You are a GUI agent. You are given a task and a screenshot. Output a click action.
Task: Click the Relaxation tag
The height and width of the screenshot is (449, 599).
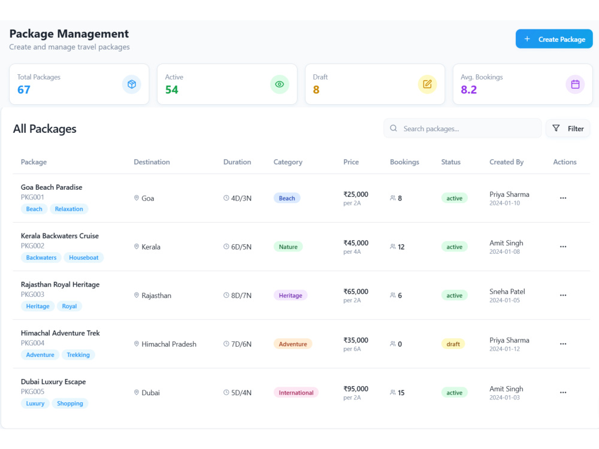point(69,209)
